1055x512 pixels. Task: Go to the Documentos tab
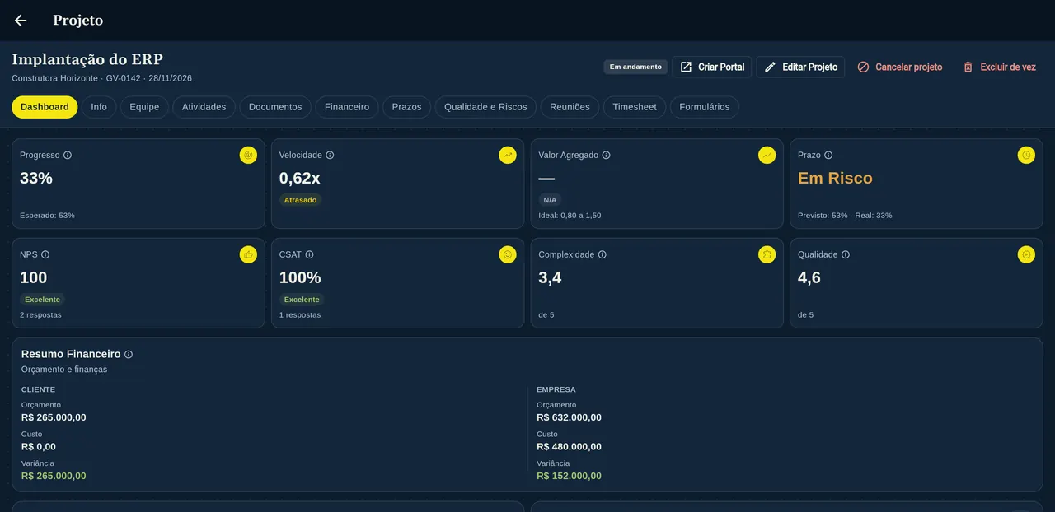[x=275, y=107]
